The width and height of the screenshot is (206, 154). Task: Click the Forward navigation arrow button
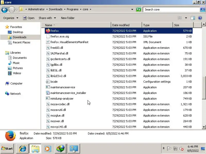12,9
